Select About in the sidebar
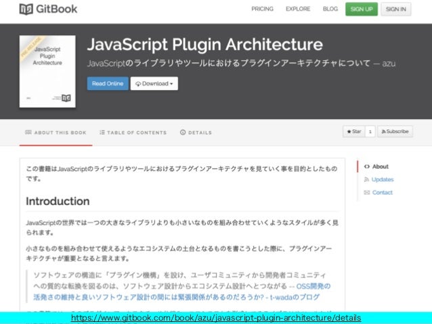The image size is (432, 324). 381,166
